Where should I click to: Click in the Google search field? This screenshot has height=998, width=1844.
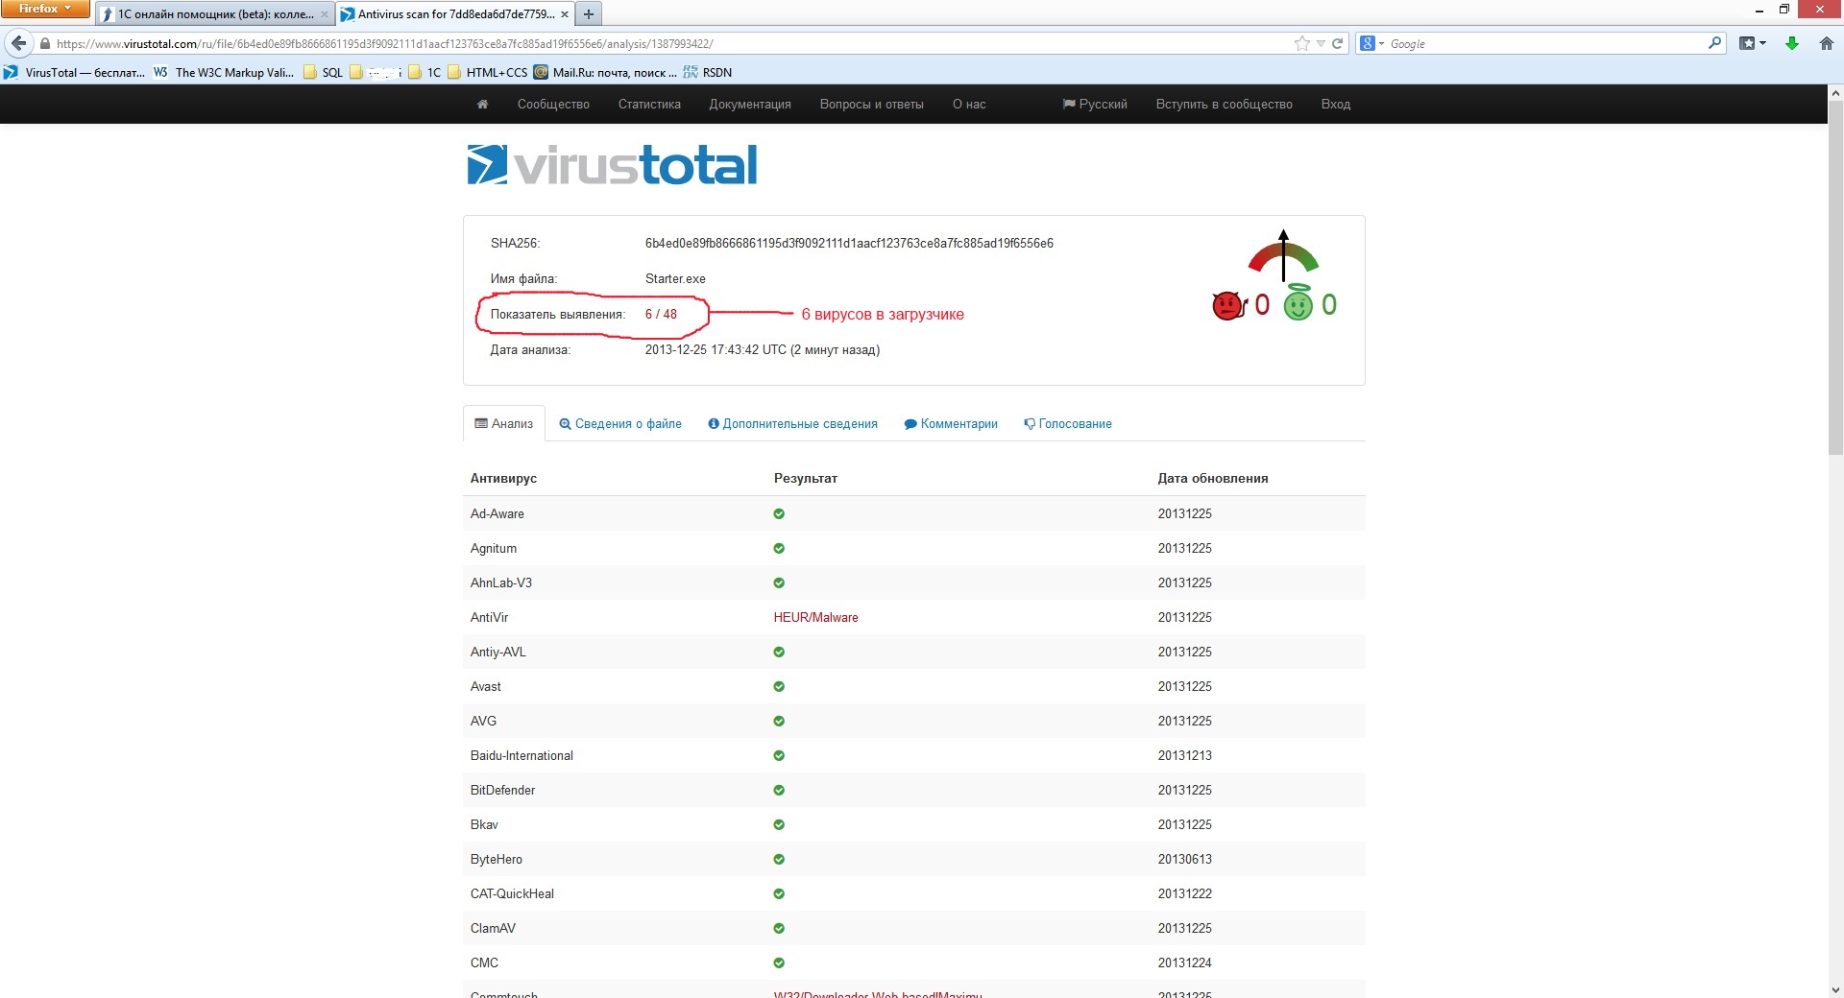tap(1546, 43)
